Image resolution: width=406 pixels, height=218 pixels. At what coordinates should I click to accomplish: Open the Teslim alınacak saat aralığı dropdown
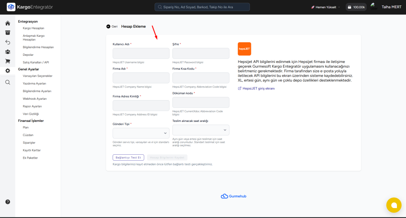[201, 130]
